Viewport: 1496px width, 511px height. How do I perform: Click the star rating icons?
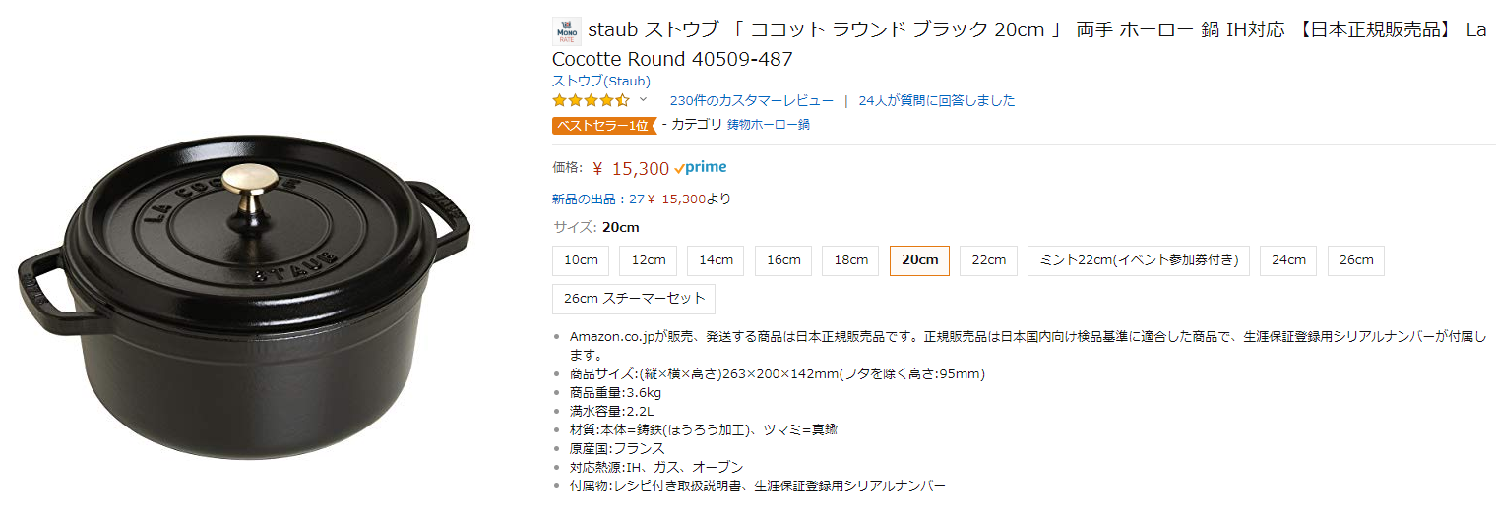tap(591, 100)
